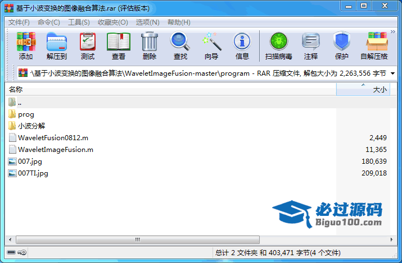This screenshot has width=402, height=263.
Task: Click the RAR archive icon in address bar
Action: pos(23,73)
